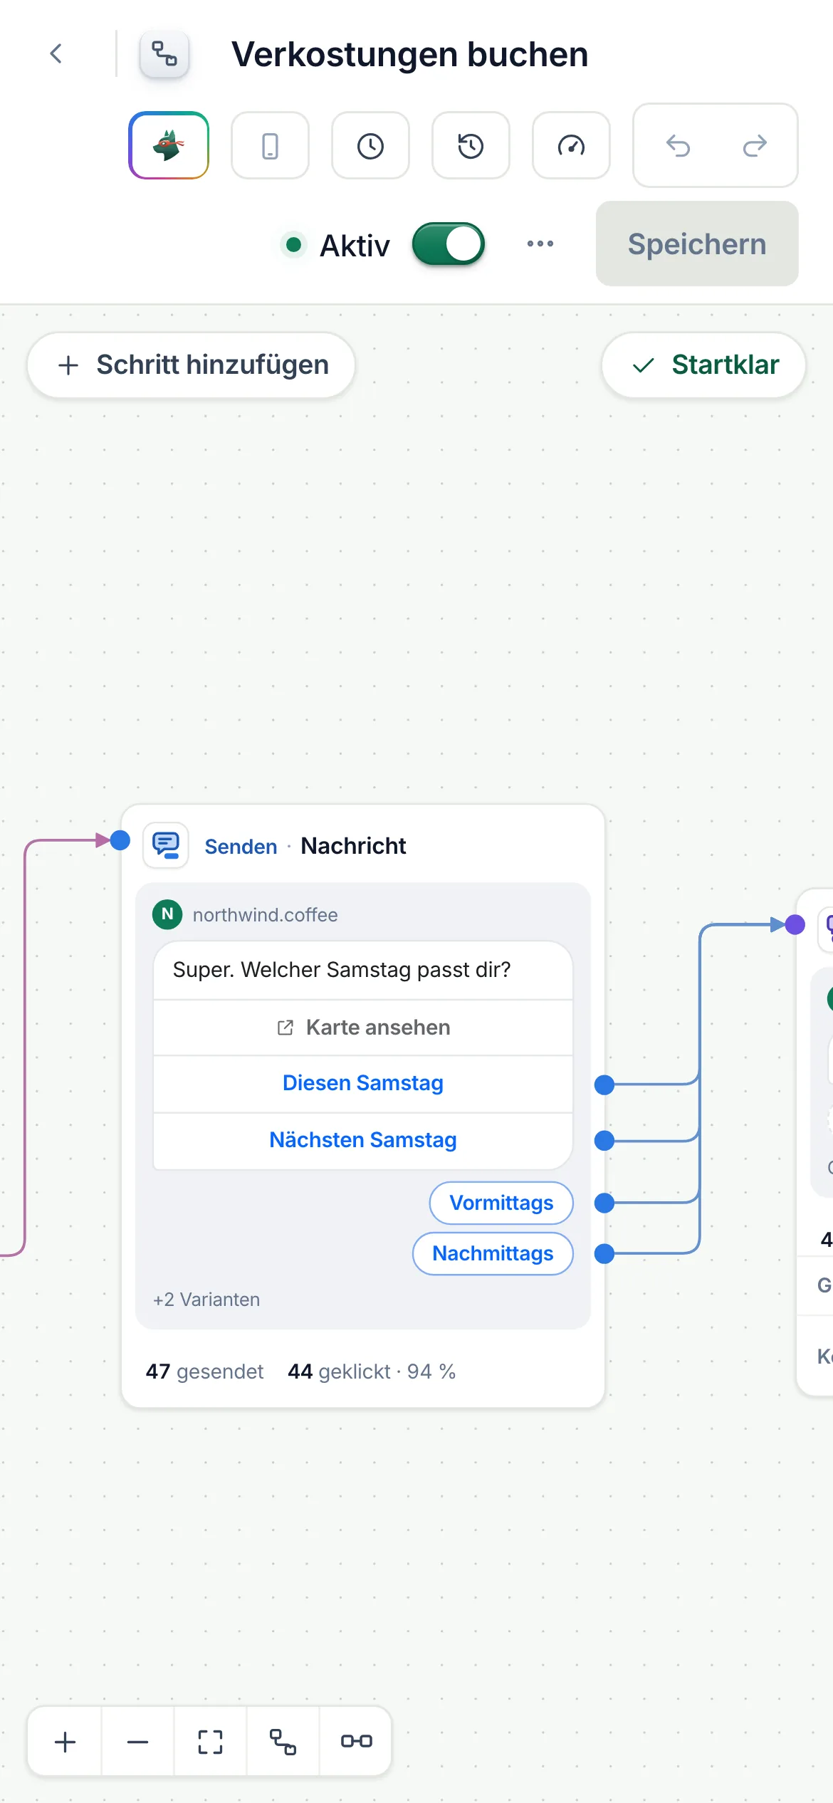The height and width of the screenshot is (1803, 833).
Task: Undo the last change
Action: click(x=678, y=145)
